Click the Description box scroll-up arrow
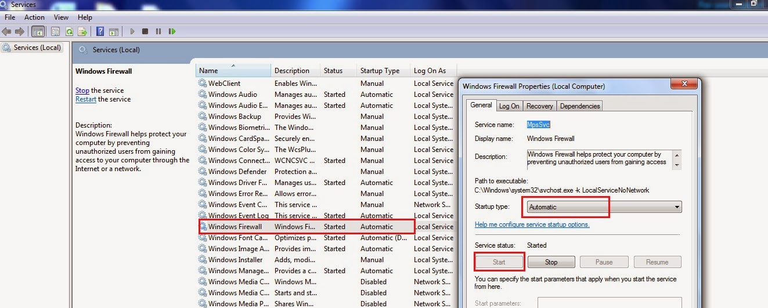This screenshot has height=308, width=768. pos(677,155)
